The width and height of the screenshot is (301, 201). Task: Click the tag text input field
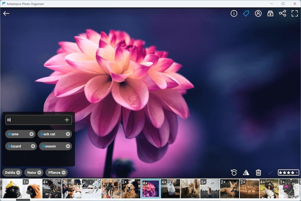tap(34, 120)
